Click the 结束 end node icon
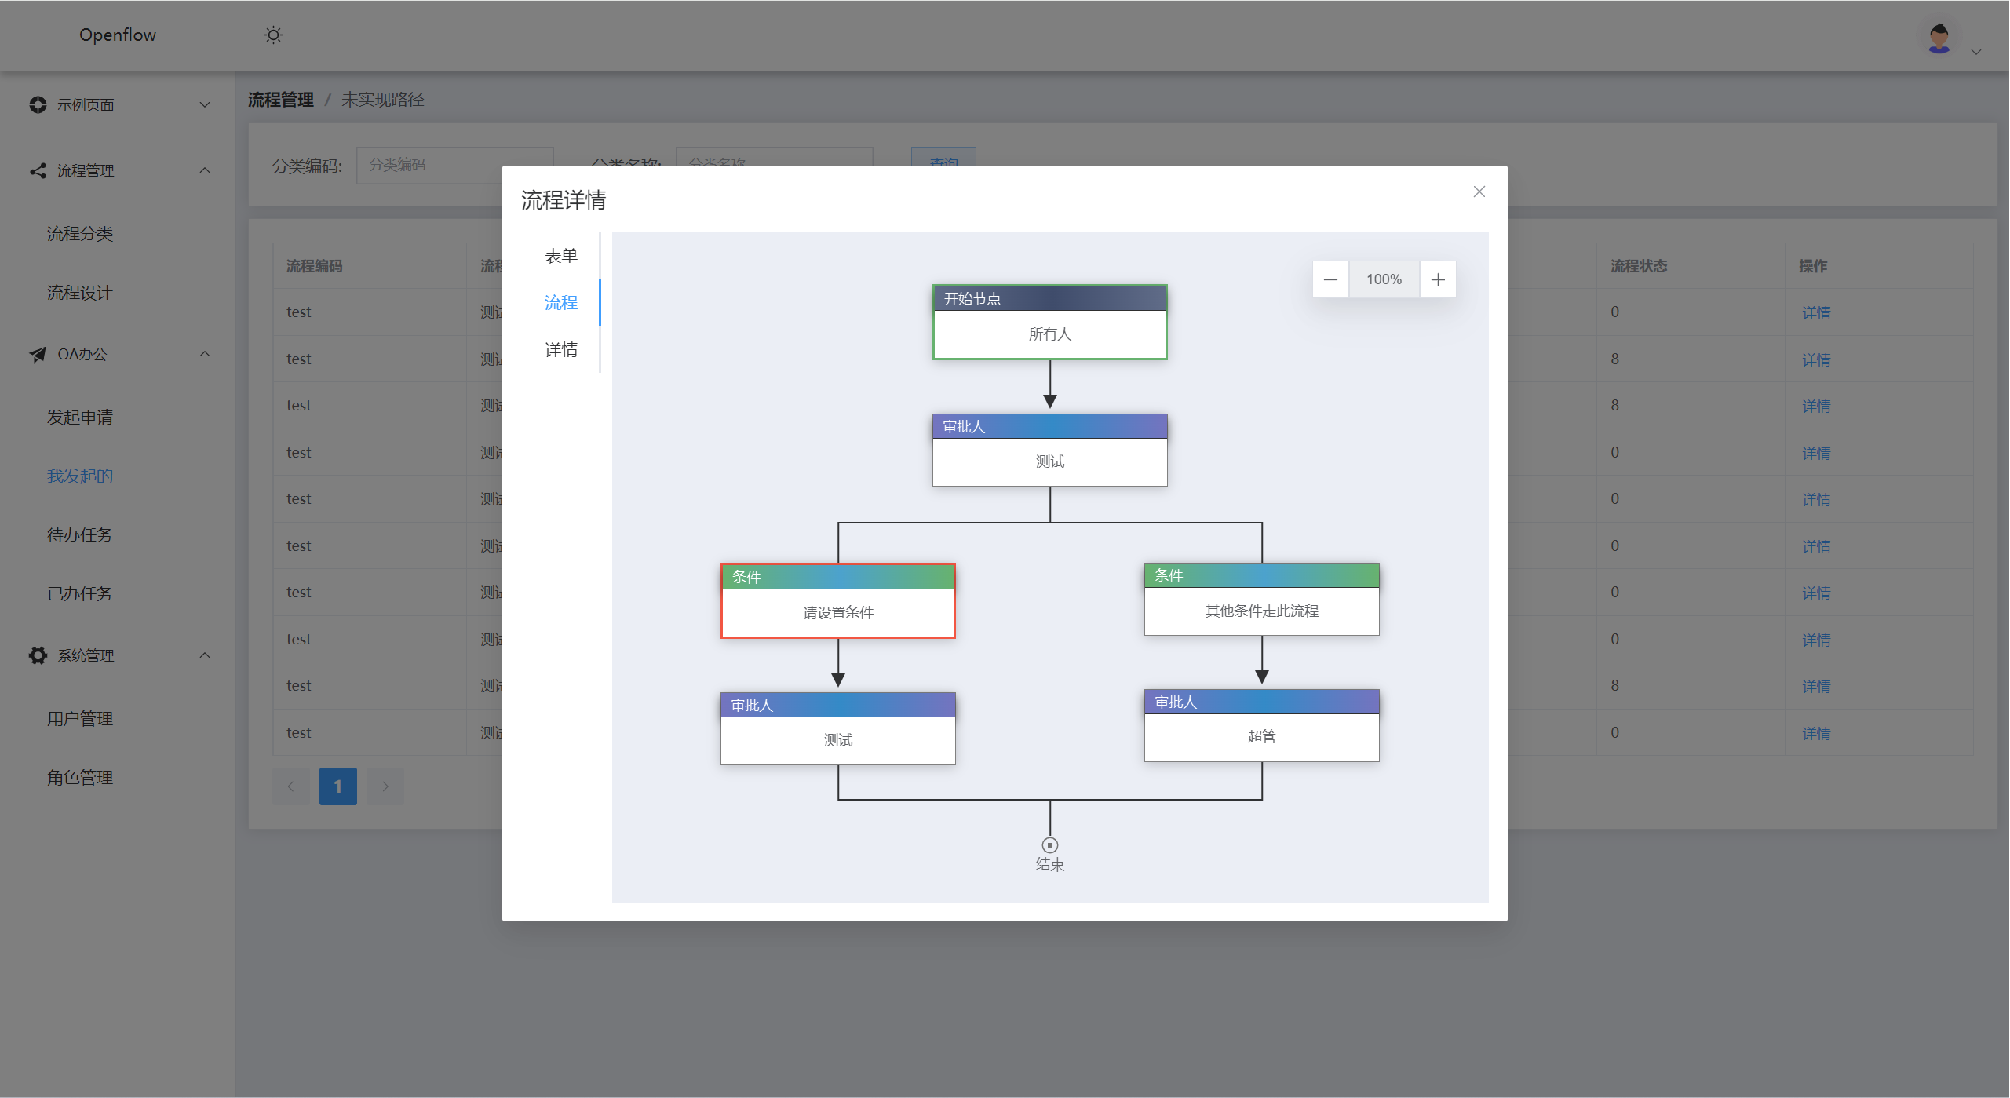The width and height of the screenshot is (2010, 1098). 1049,845
